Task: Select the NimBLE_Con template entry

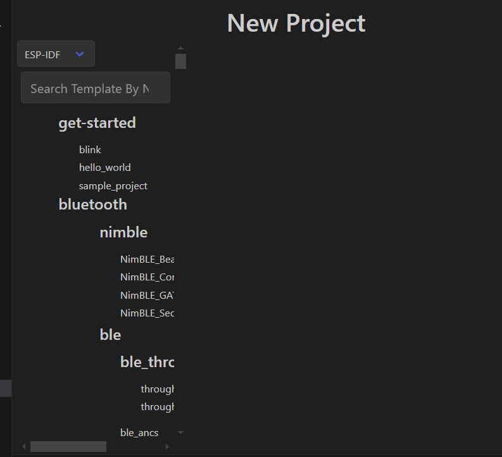Action: [147, 277]
